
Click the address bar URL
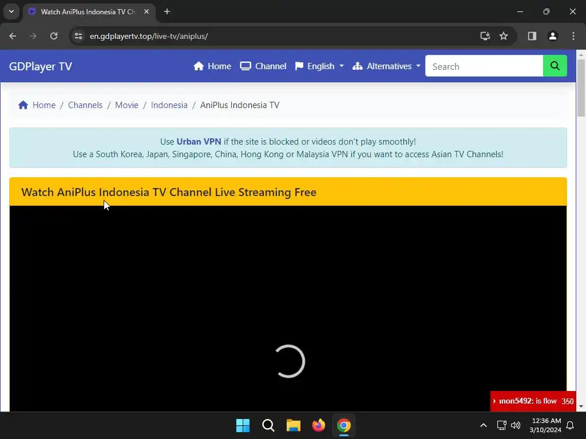[149, 36]
